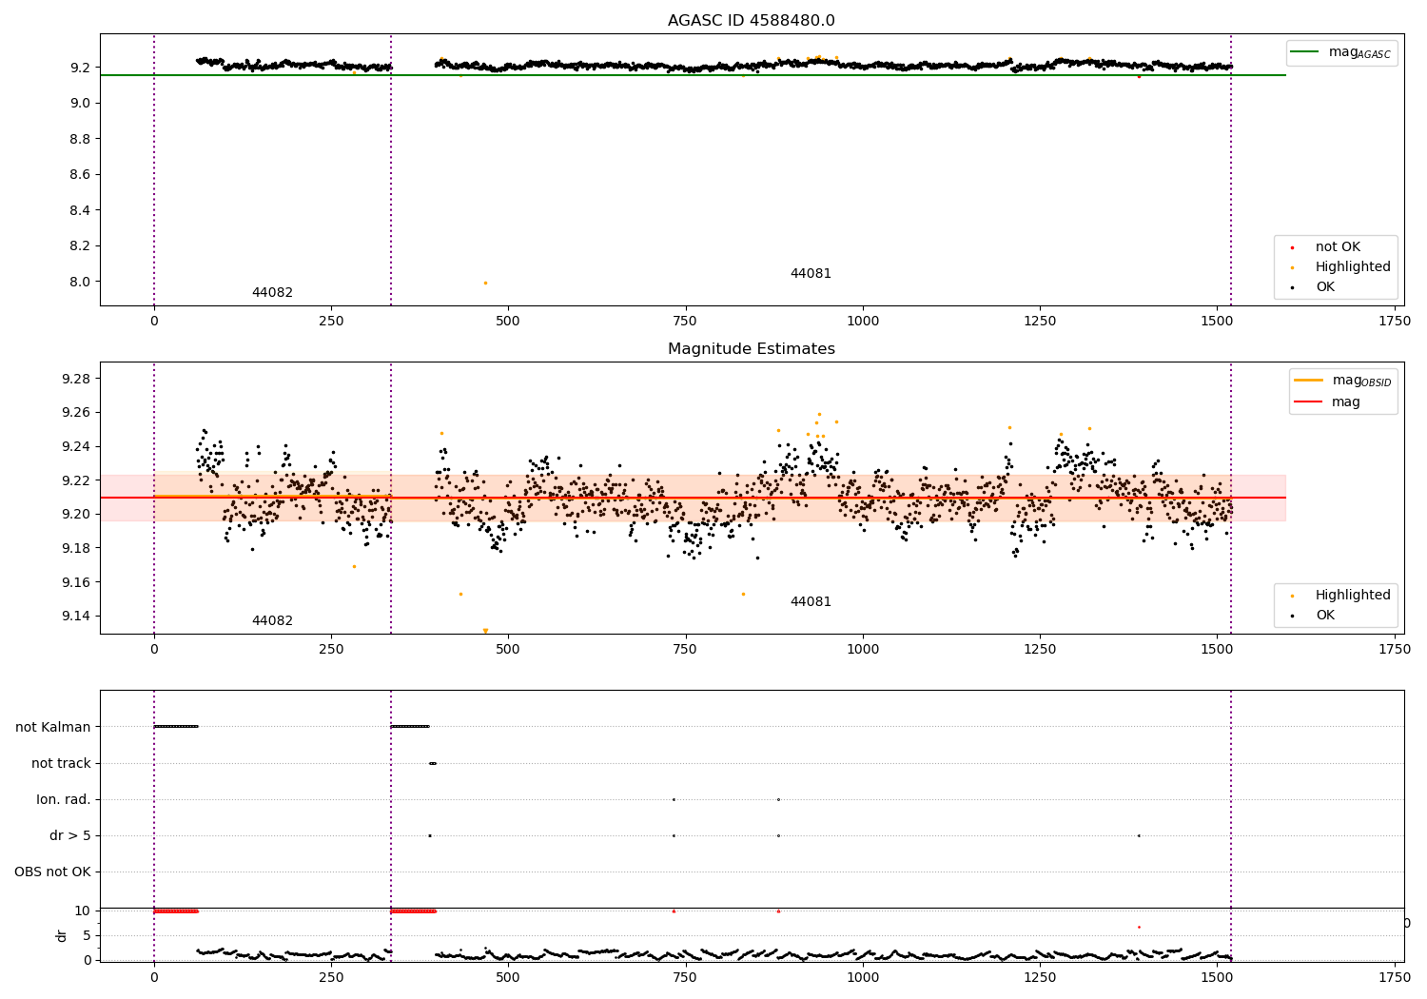
Task: Click the 9.16 y-axis tick label
Action: pyautogui.click(x=74, y=582)
